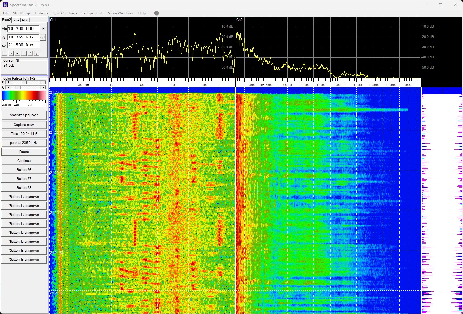Click the Spectrum Lab title bar icon

[5, 5]
